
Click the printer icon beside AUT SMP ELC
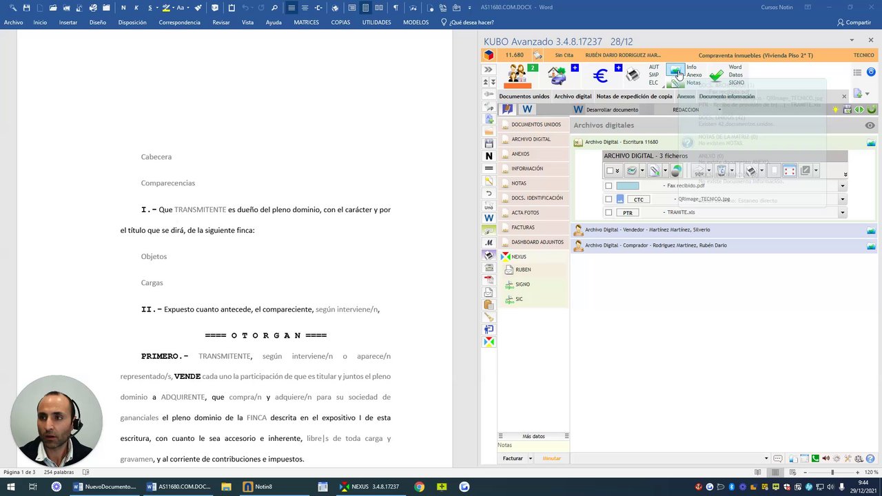[x=632, y=75]
